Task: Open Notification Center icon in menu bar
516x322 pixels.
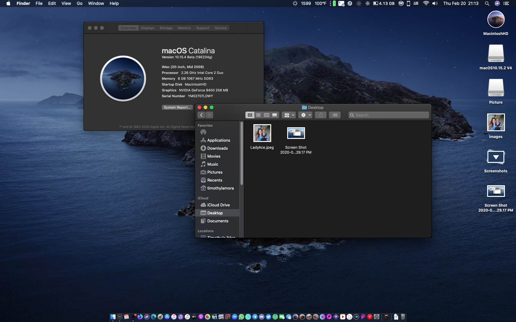Action: click(506, 3)
